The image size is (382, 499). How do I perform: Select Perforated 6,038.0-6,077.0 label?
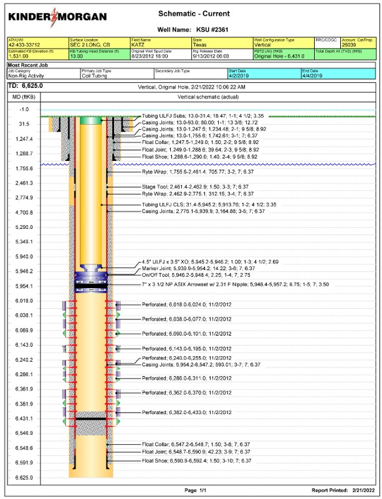click(187, 319)
